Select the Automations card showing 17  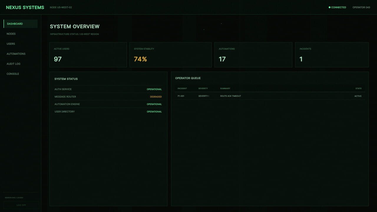coord(253,55)
